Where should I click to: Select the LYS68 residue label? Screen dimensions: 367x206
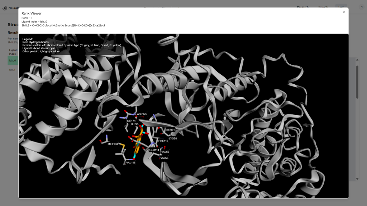(x=173, y=138)
